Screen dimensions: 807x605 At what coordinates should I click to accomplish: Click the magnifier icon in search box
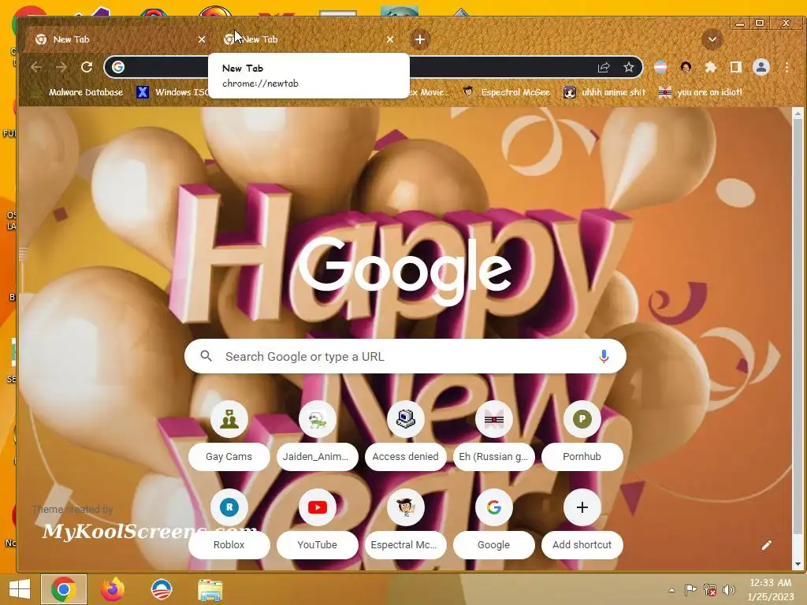[206, 356]
